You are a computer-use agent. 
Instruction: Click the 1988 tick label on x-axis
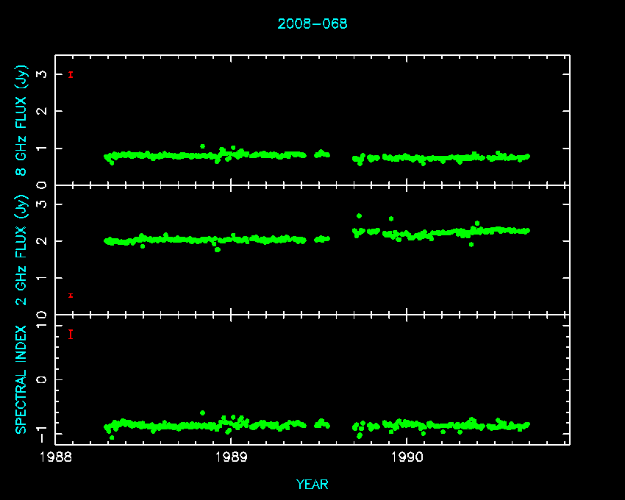pyautogui.click(x=56, y=457)
